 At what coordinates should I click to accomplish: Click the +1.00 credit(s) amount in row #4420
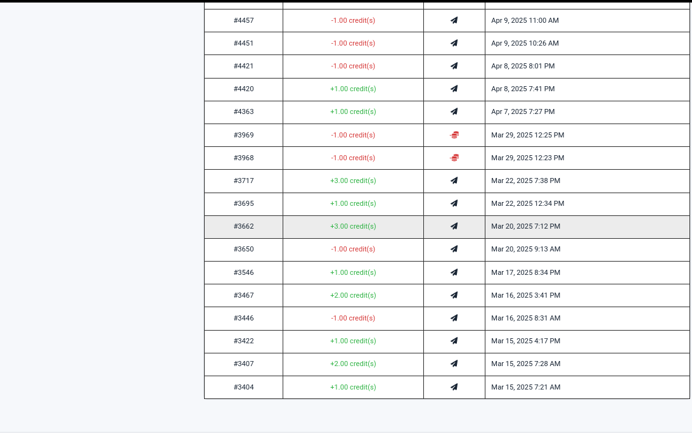coord(353,89)
